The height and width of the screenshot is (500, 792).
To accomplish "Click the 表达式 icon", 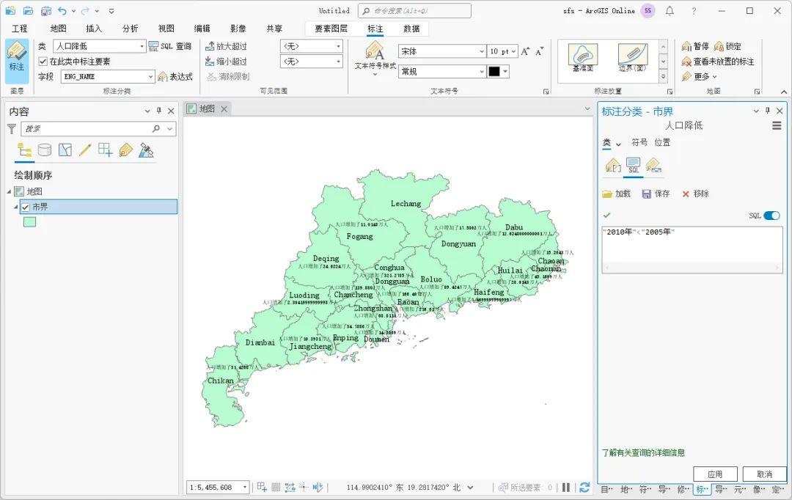I will [x=181, y=76].
